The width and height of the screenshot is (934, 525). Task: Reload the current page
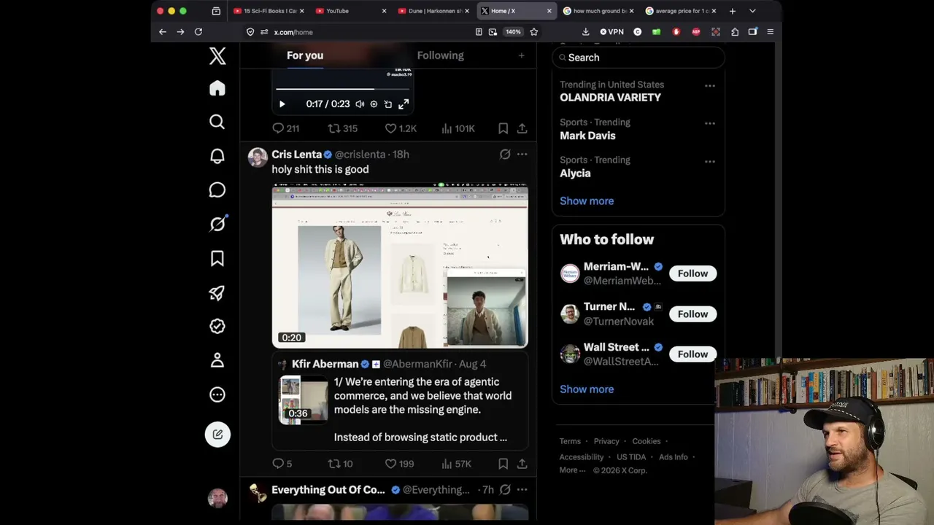coord(198,32)
